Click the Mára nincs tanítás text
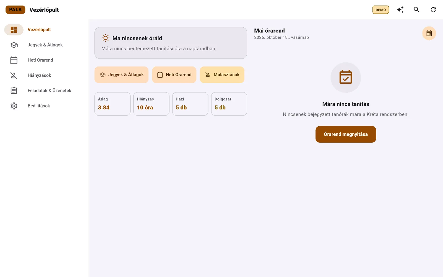The width and height of the screenshot is (443, 277). coord(346,104)
